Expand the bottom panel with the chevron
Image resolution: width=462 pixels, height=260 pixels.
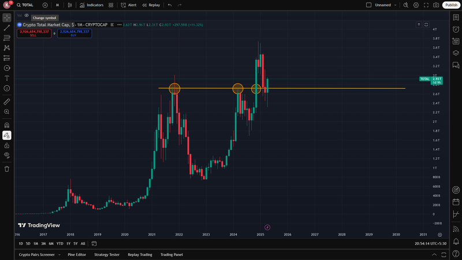[434, 255]
